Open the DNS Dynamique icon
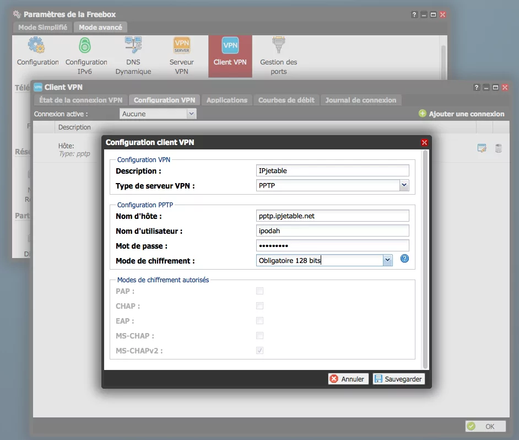Image resolution: width=519 pixels, height=440 pixels. click(133, 46)
